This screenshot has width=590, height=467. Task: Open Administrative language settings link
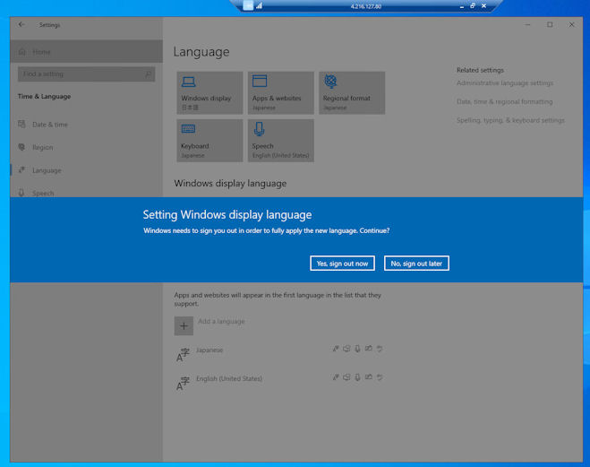[x=505, y=82]
